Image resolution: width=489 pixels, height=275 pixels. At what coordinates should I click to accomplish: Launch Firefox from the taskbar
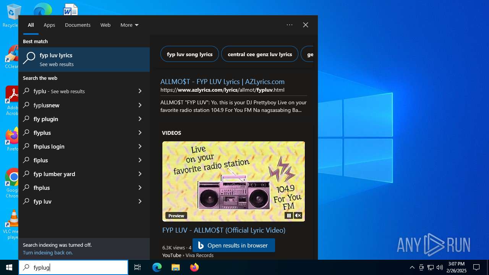tap(194, 267)
